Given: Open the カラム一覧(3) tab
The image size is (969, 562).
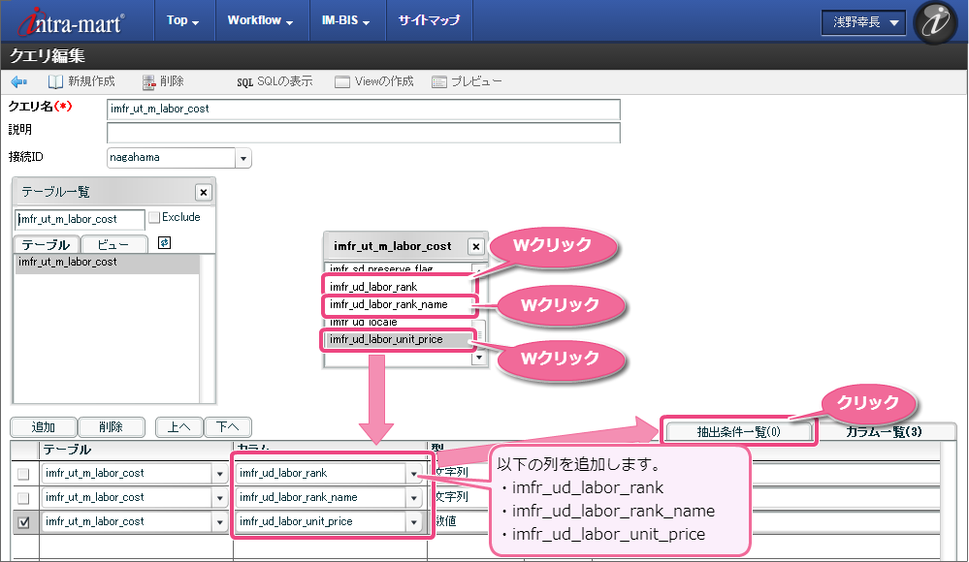Looking at the screenshot, I should tap(884, 432).
